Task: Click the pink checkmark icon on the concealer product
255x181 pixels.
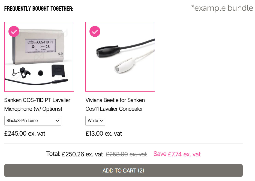Action: tap(95, 31)
